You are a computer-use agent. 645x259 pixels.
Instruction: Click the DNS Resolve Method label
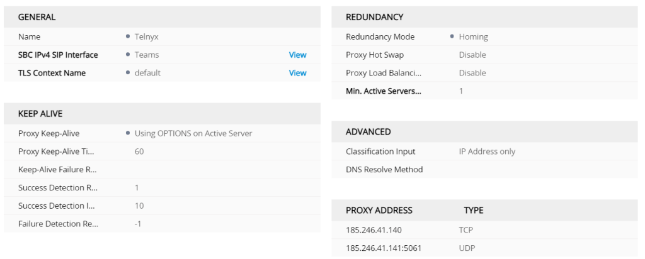point(384,170)
